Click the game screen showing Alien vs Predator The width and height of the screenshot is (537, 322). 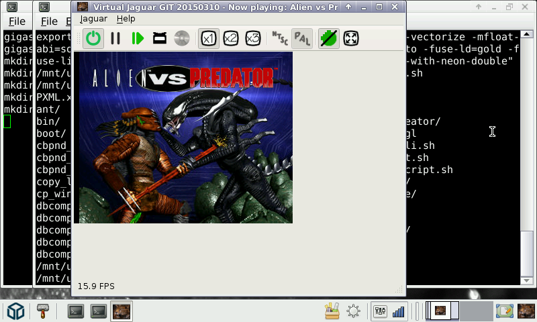183,138
